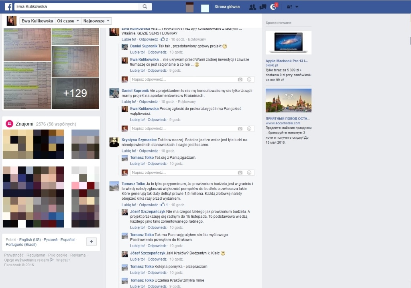Expand the Więcej footer menu

point(63,260)
